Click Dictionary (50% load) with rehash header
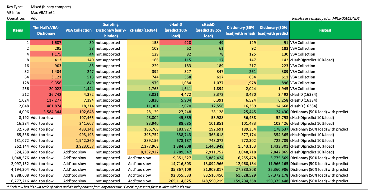Image resolution: width=368 pixels, height=190 pixels. [x=241, y=30]
